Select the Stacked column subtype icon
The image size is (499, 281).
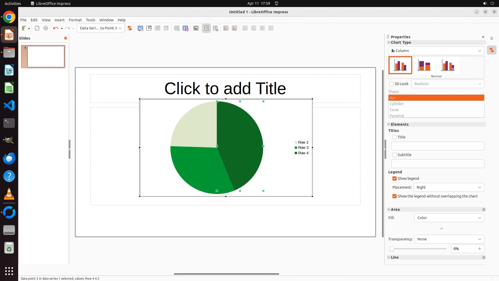coord(424,65)
